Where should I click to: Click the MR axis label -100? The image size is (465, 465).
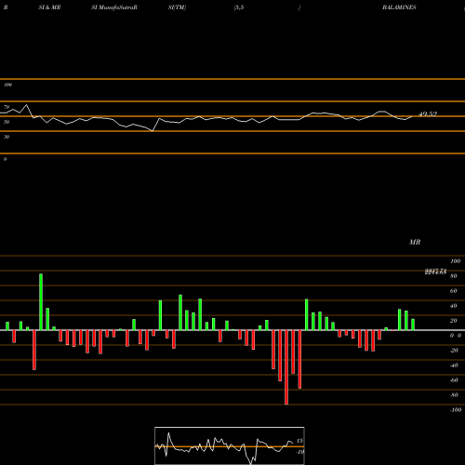(456, 410)
